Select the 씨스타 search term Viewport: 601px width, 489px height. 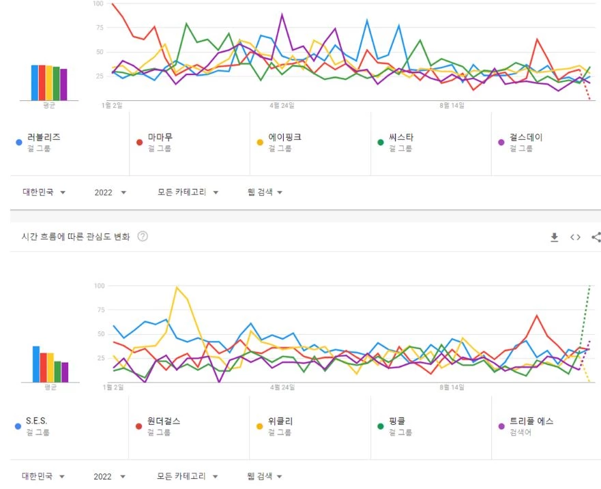[x=401, y=137]
